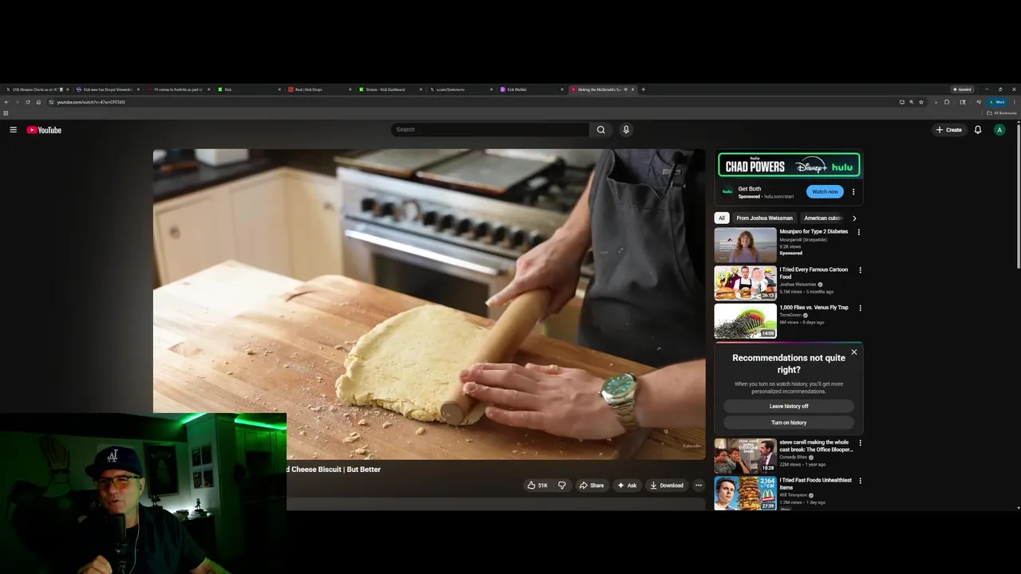Open the browser extensions puzzle icon
This screenshot has width=1021, height=574.
pyautogui.click(x=947, y=102)
